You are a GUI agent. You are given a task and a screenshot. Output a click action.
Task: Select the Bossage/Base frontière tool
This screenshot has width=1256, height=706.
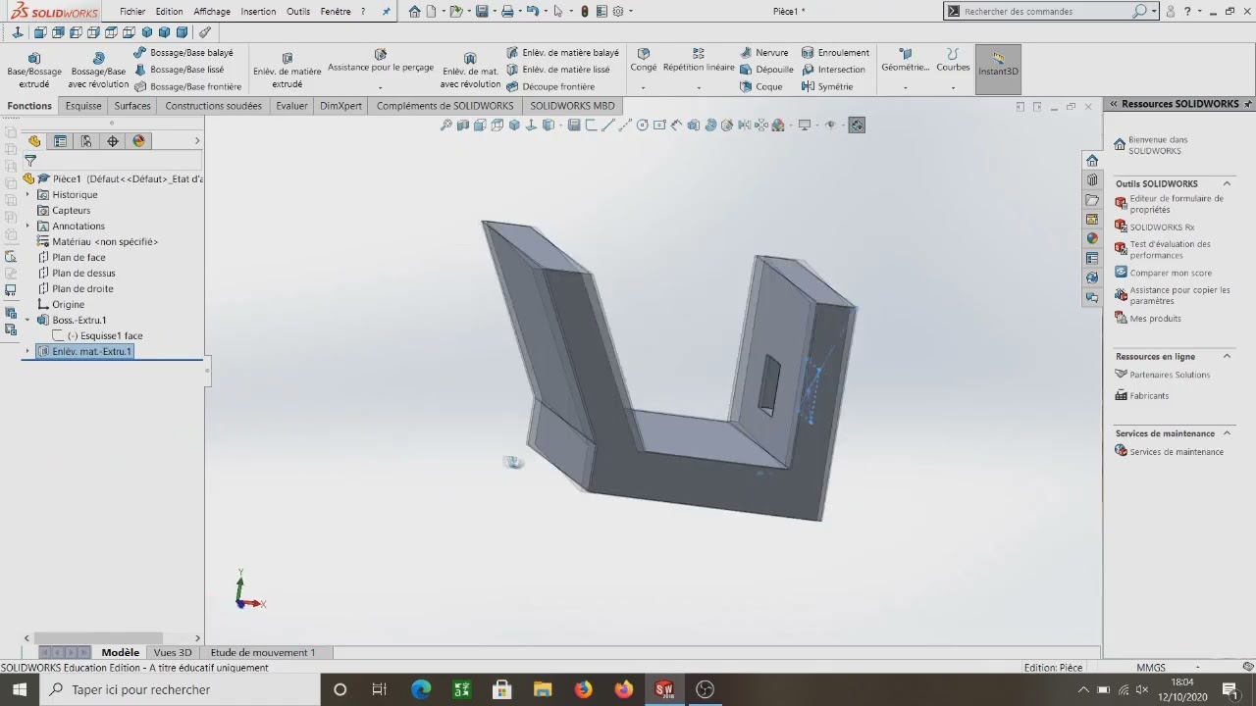point(187,86)
